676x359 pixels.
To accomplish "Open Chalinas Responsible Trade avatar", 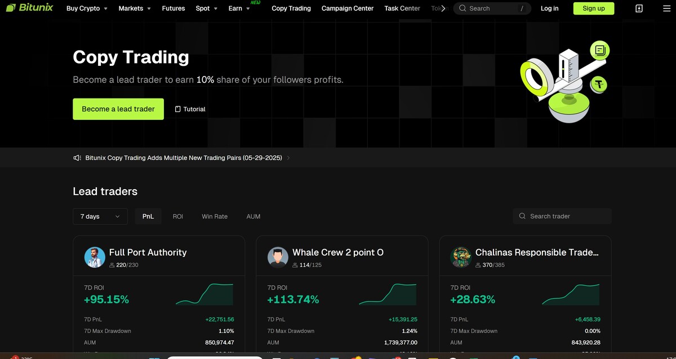I will [x=461, y=257].
